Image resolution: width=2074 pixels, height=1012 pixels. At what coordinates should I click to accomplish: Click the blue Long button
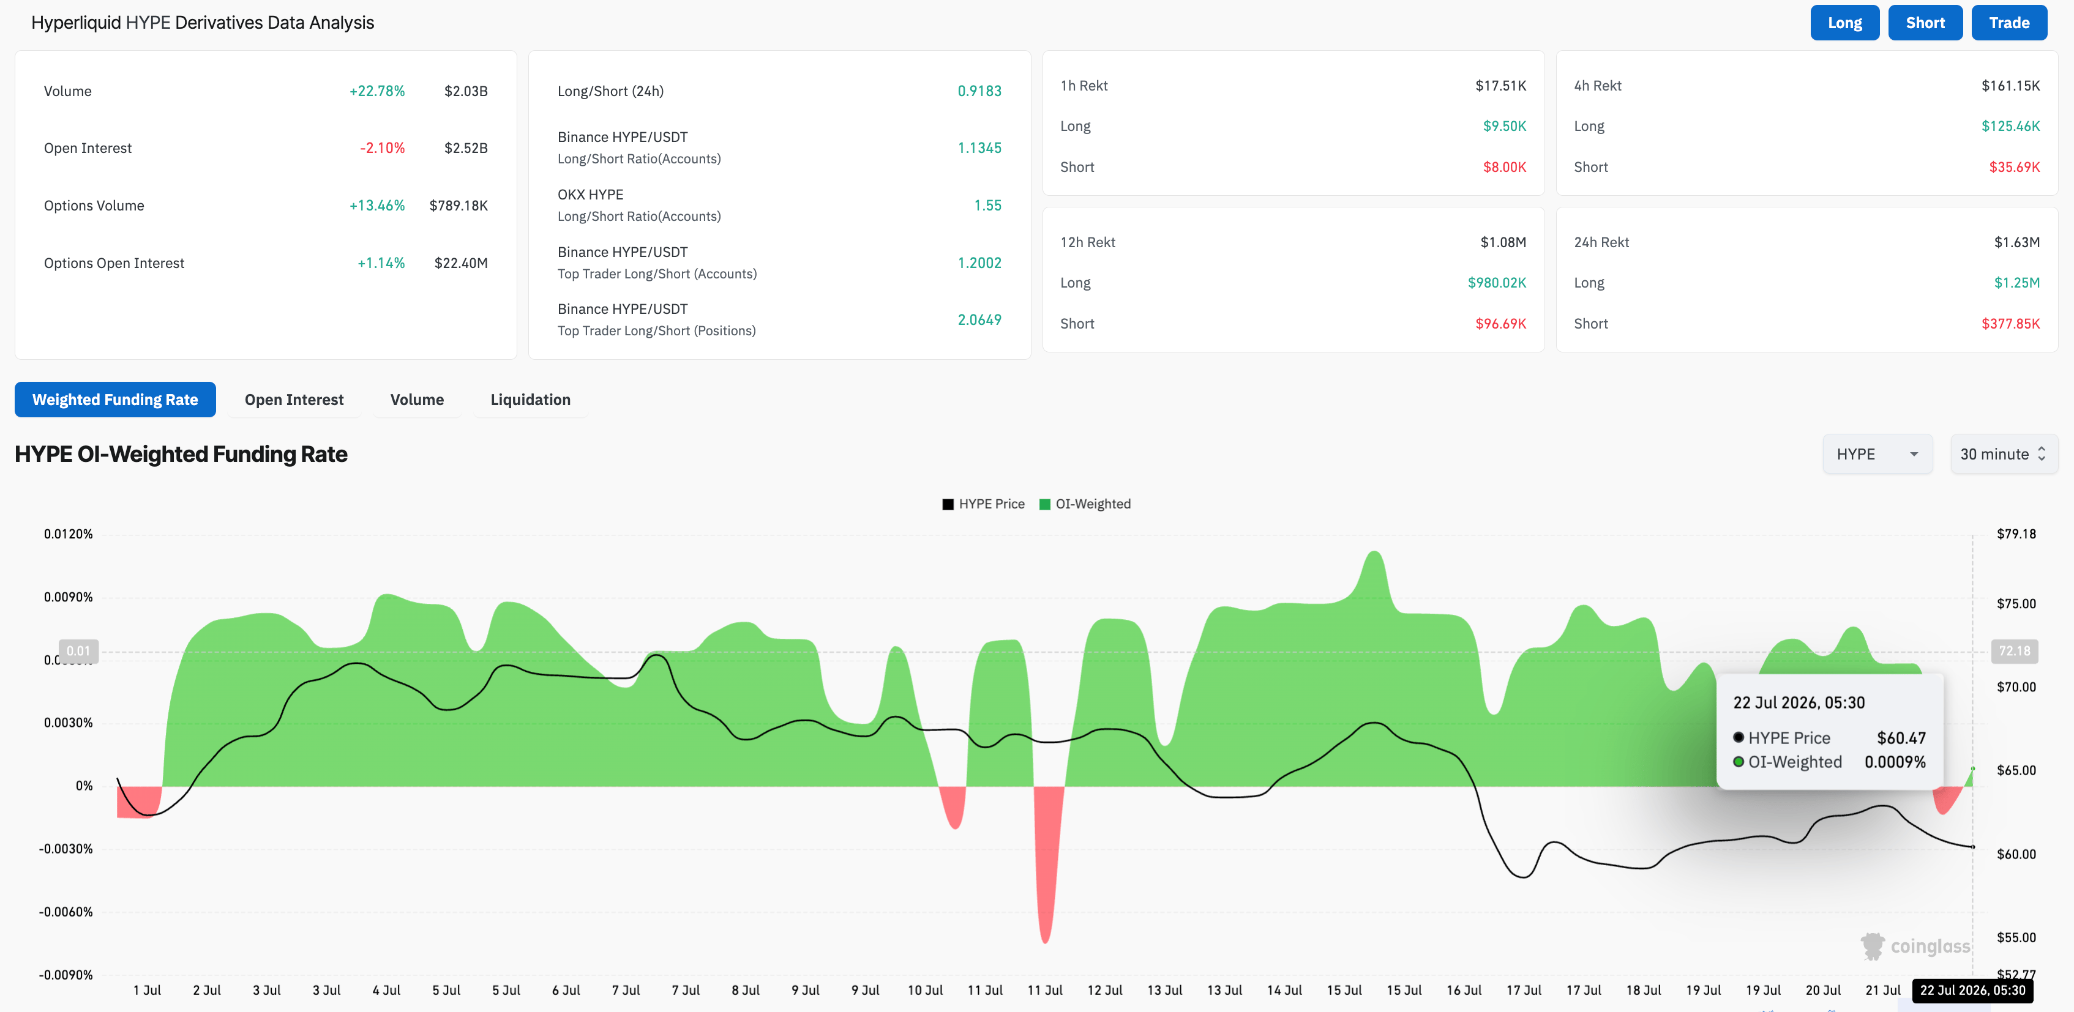click(1844, 23)
